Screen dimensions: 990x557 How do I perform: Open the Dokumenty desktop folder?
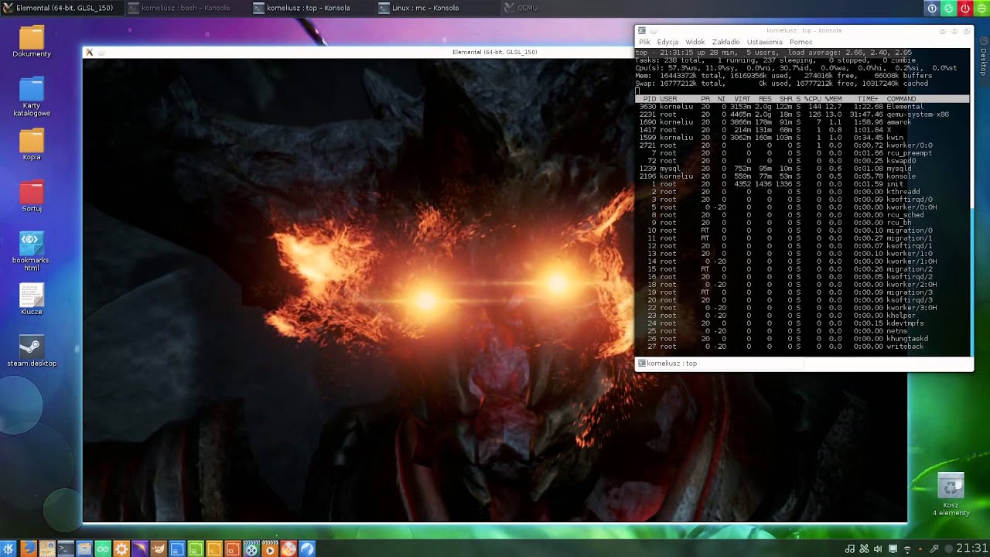(x=32, y=42)
